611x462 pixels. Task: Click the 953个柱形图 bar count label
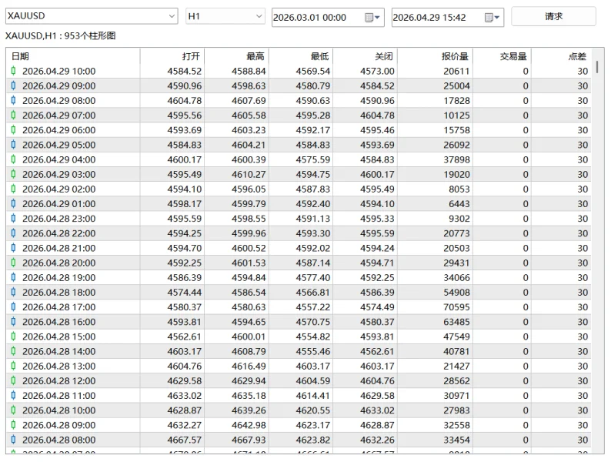coord(90,36)
